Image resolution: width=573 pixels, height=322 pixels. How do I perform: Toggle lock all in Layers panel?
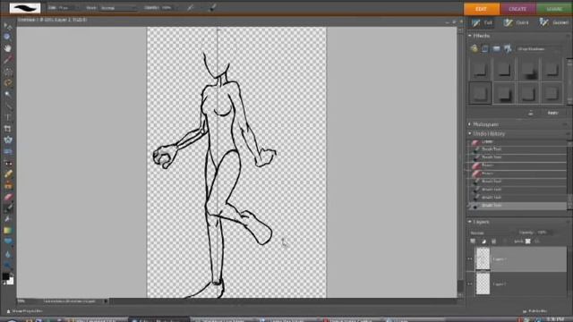pos(537,241)
